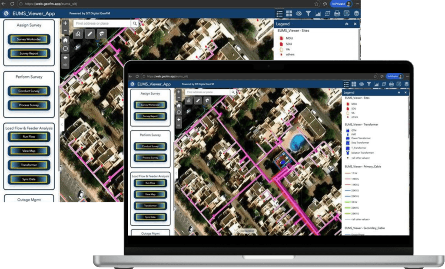Click Survey Workorder button in the background window
Viewport: 445px width, 269px height.
(29, 39)
